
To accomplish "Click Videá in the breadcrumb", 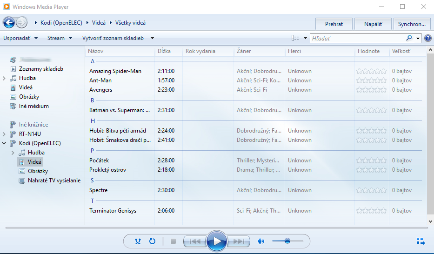I will coord(99,23).
